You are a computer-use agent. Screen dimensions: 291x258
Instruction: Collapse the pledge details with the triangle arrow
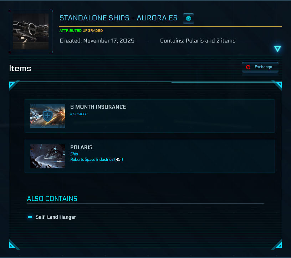(x=277, y=49)
